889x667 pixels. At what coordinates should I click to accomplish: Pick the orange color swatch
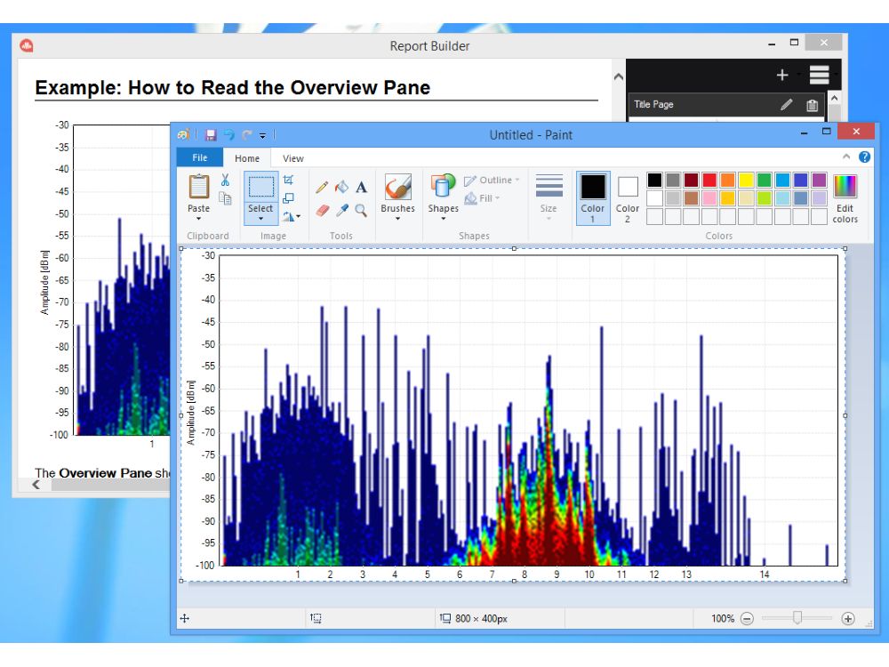[727, 180]
